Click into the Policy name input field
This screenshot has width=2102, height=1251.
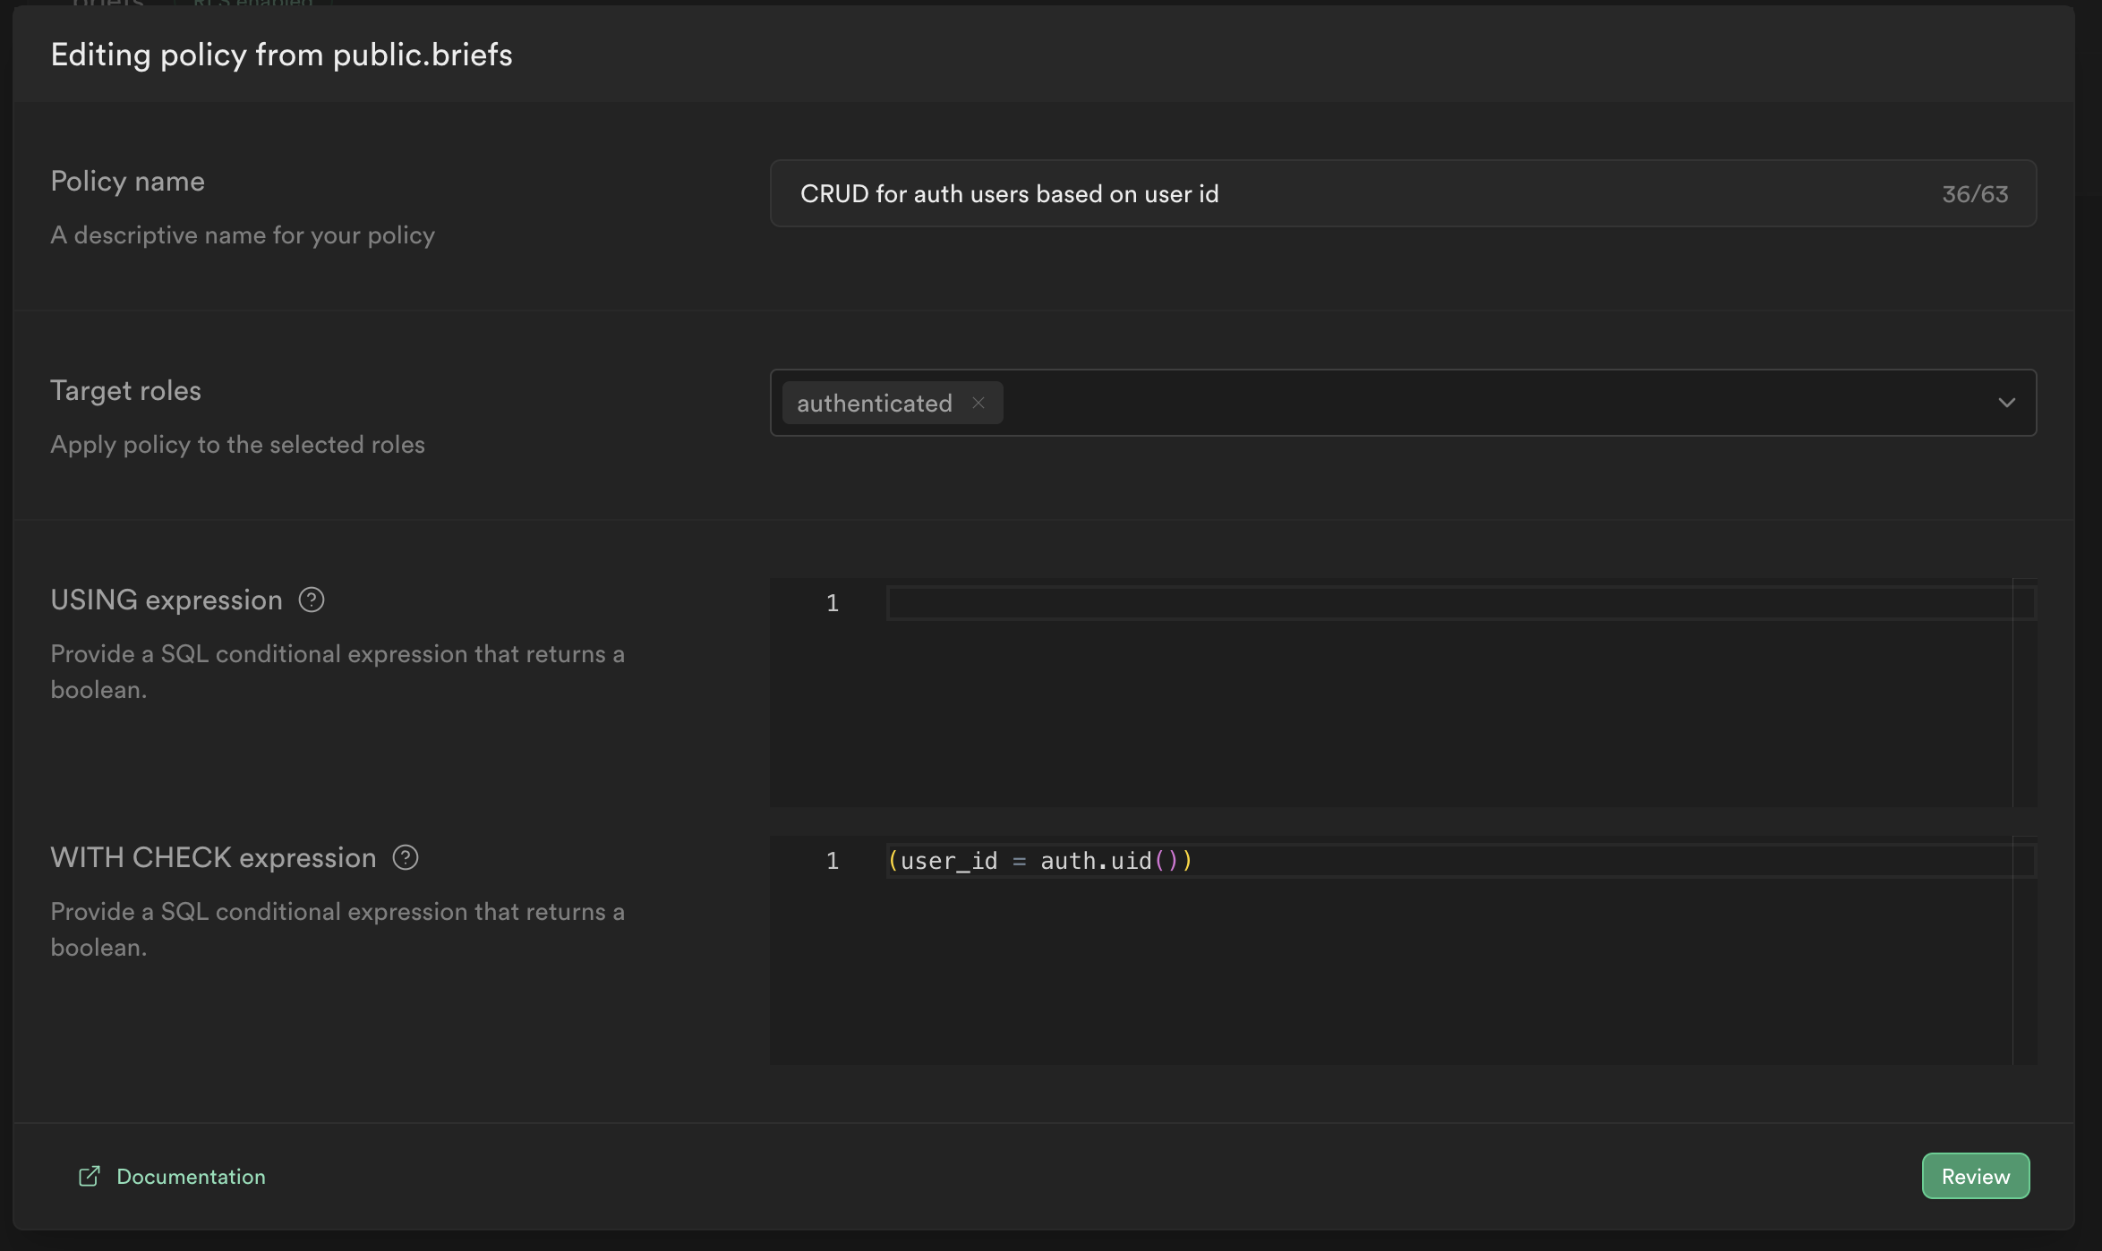click(1403, 193)
